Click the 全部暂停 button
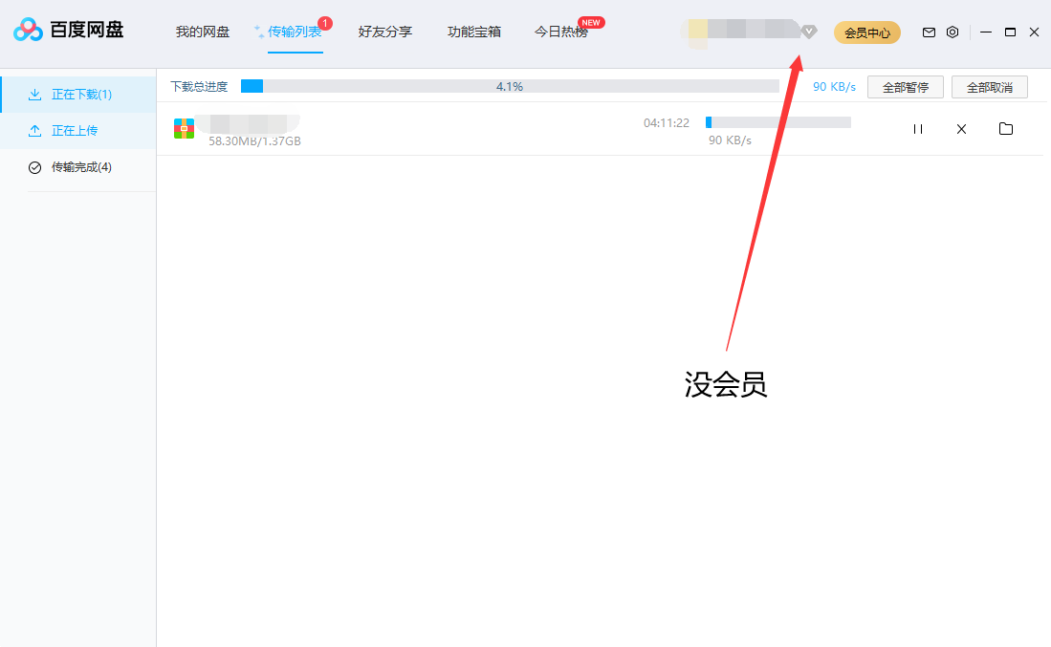The image size is (1051, 647). tap(905, 87)
